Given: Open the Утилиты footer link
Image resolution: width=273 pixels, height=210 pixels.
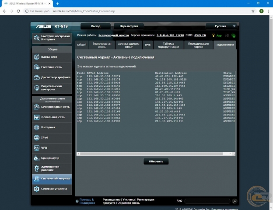Looking at the screenshot, I should click(129, 199).
